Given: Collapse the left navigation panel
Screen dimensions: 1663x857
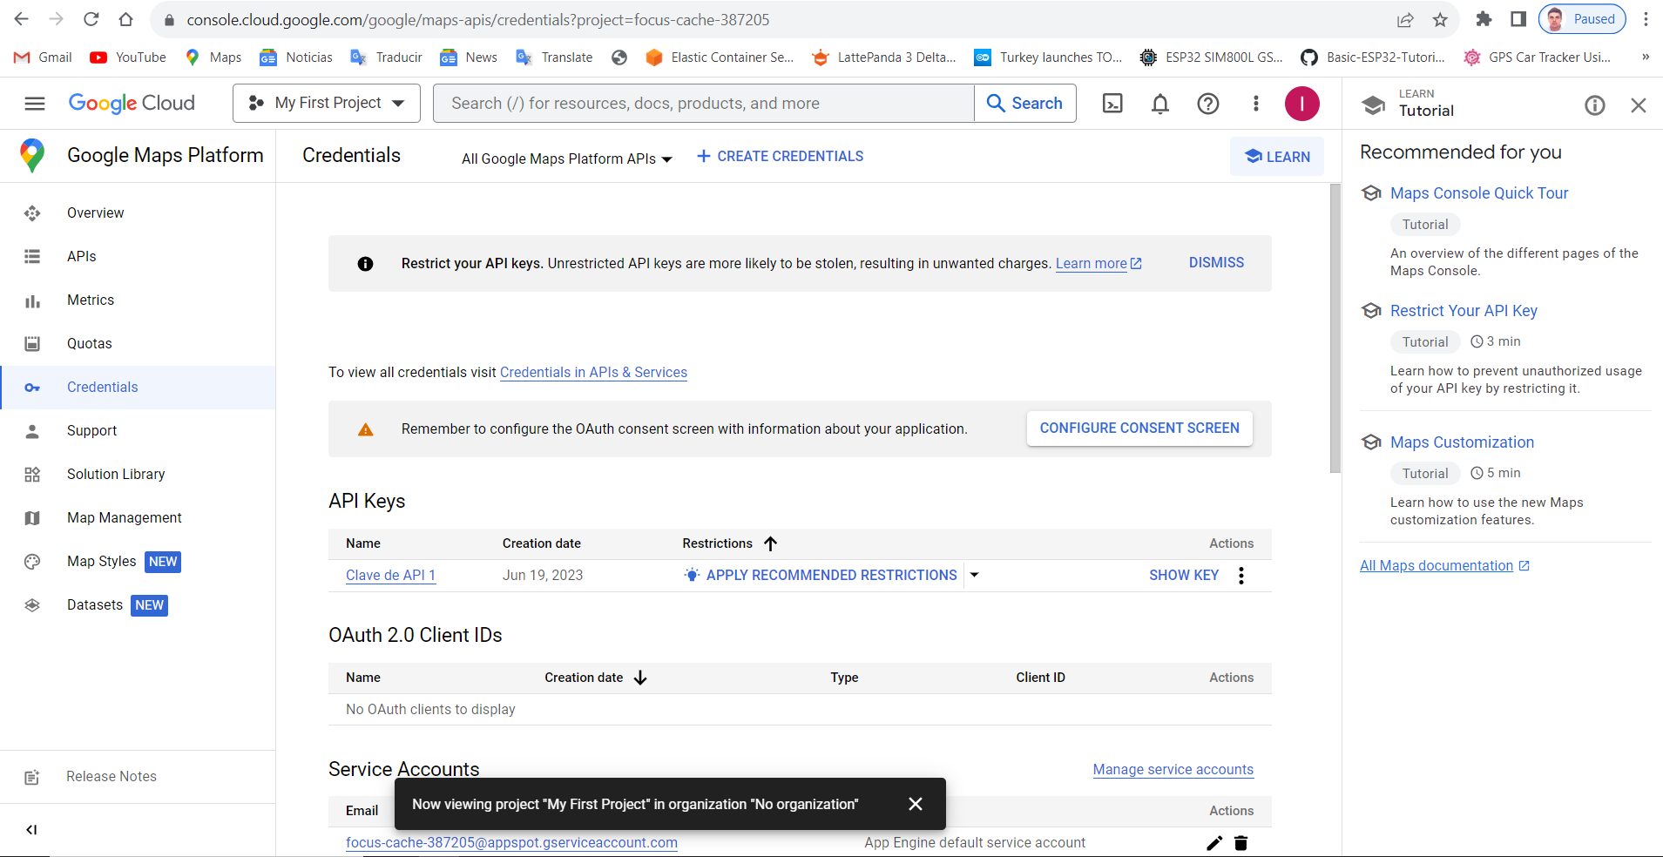Looking at the screenshot, I should coord(31,830).
